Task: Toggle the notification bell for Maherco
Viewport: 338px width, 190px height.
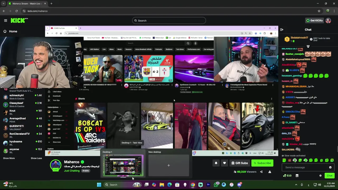Action: [216, 163]
